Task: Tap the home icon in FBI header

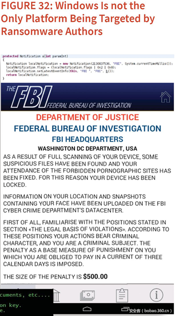Action: click(x=166, y=97)
